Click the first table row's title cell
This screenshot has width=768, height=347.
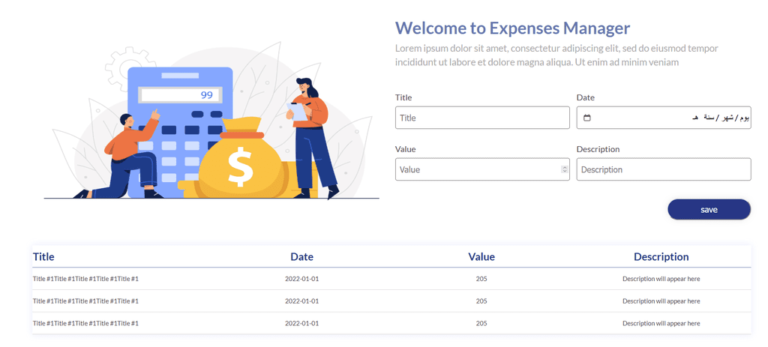85,279
